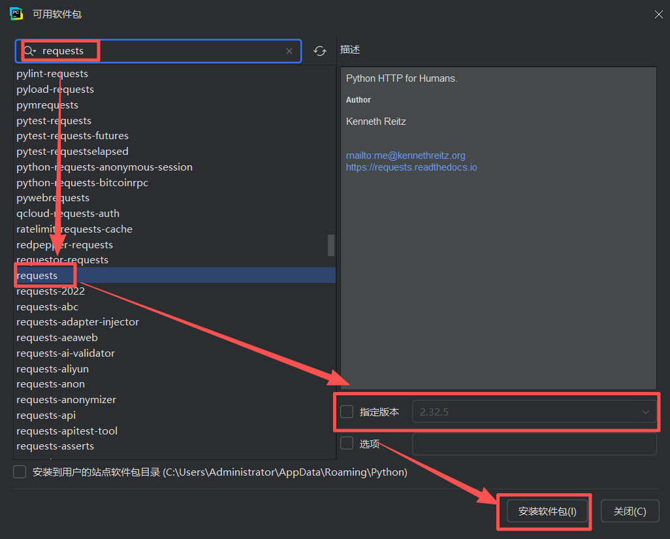670x539 pixels.
Task: Select the requests-2022 package
Action: click(x=50, y=291)
